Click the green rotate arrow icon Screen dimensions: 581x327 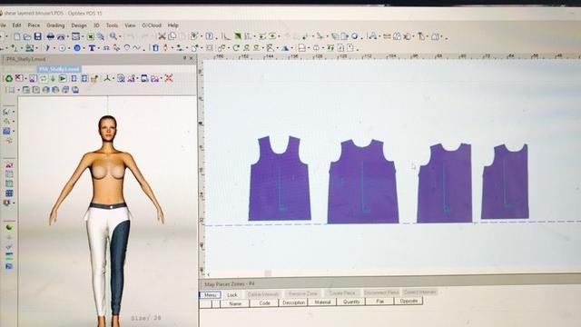pyautogui.click(x=236, y=47)
